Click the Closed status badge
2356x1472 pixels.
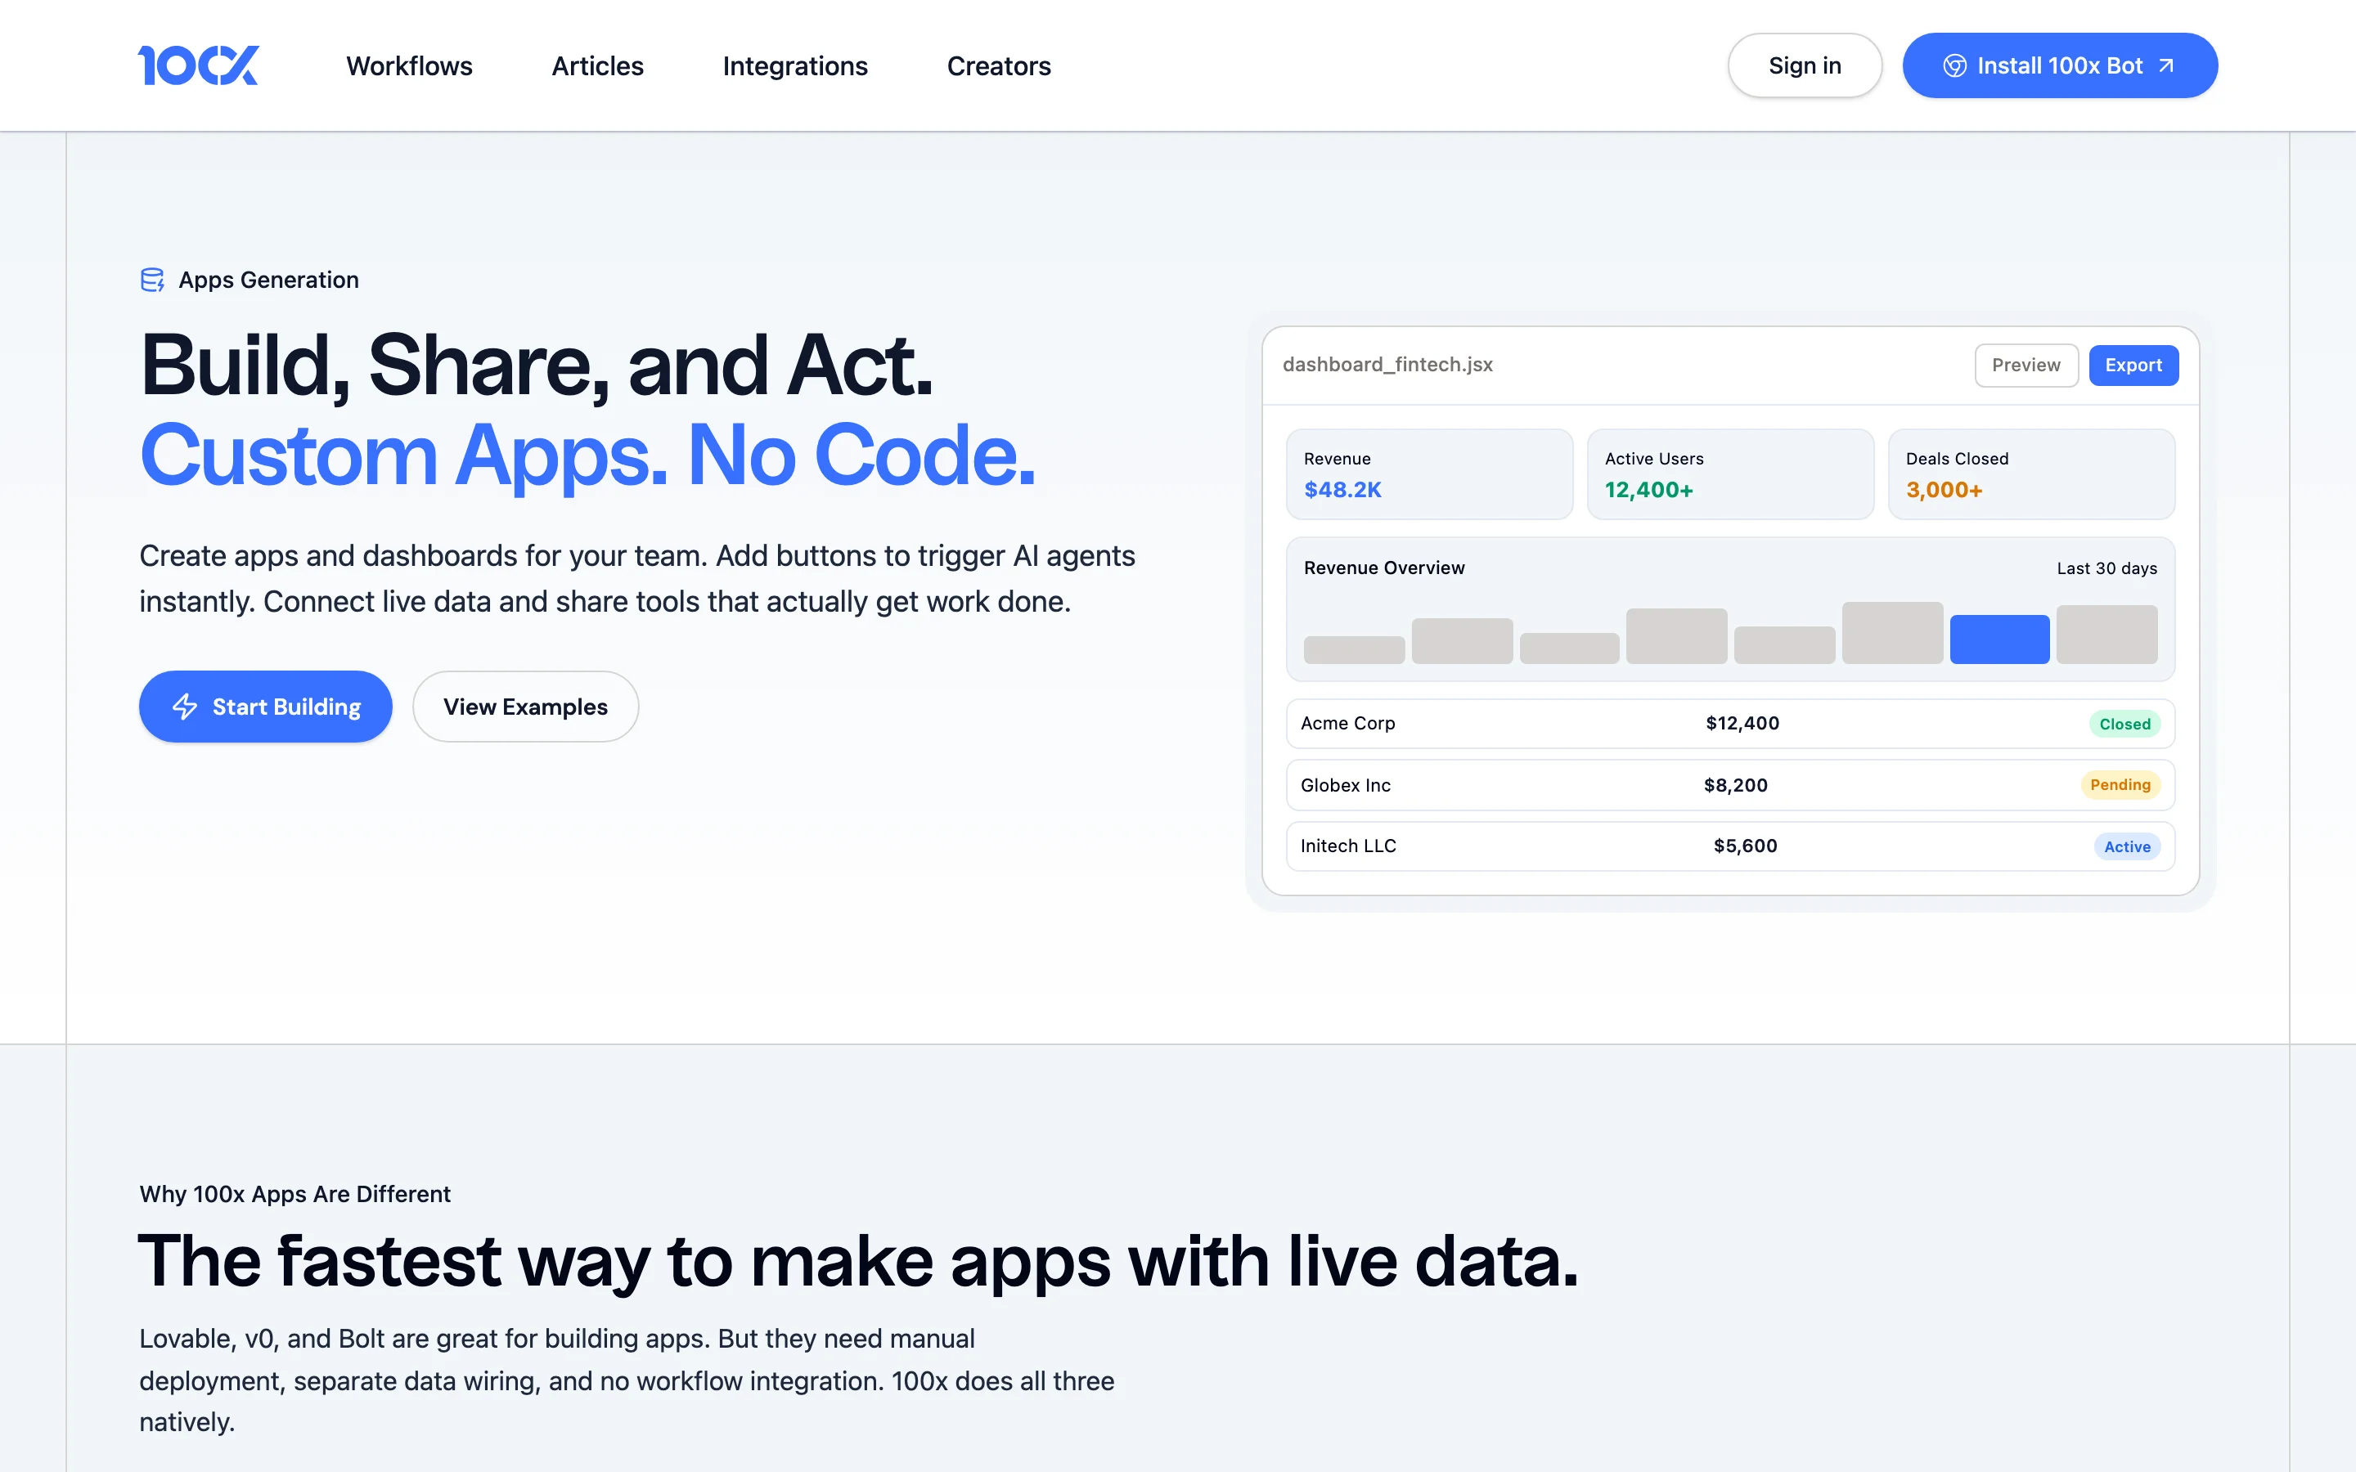click(2124, 725)
